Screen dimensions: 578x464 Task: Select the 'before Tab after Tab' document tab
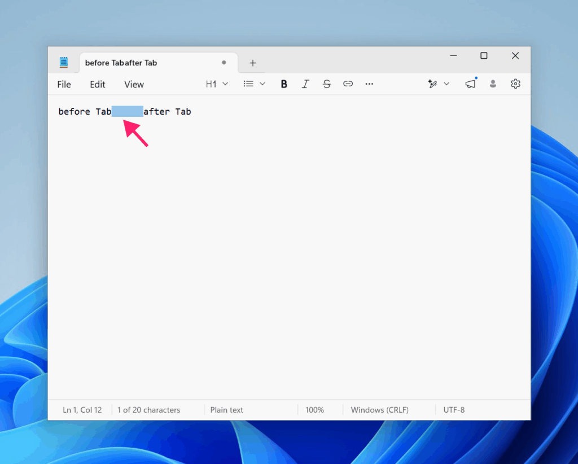pyautogui.click(x=159, y=63)
